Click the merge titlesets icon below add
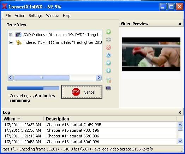185x154 pixels. point(108,40)
